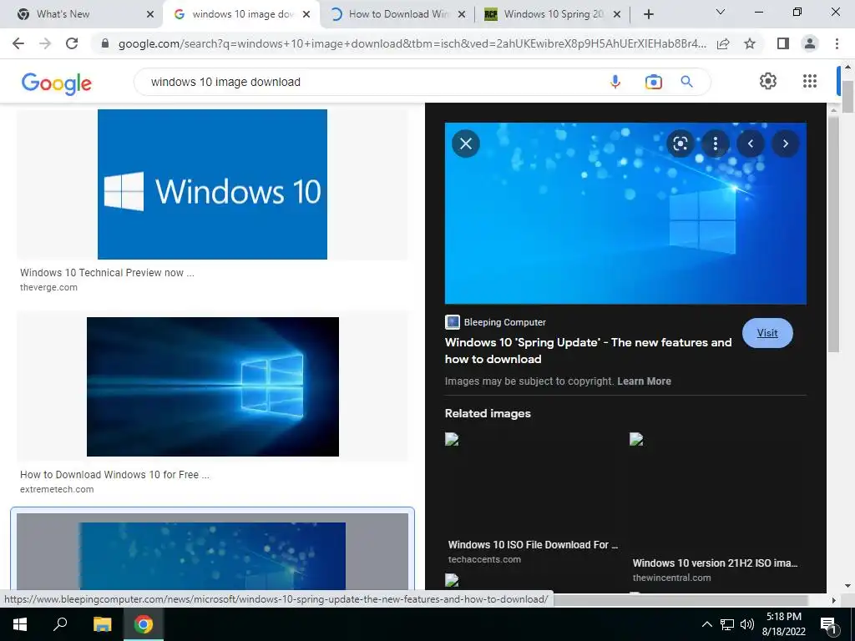
Task: Open the Windows 10 'Spring Update' title link
Action: pyautogui.click(x=589, y=351)
